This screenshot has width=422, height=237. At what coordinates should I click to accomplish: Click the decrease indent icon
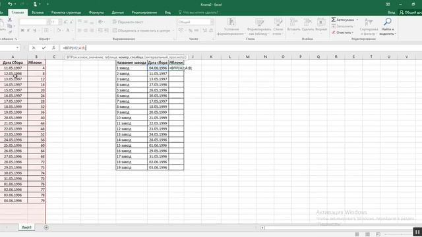coord(100,31)
